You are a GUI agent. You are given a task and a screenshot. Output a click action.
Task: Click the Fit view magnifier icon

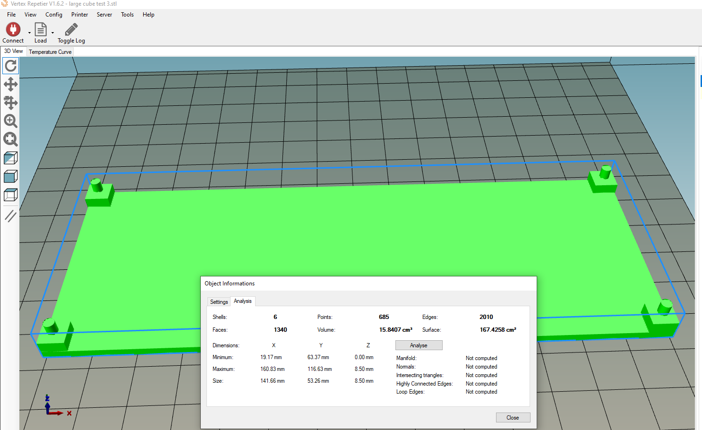click(10, 139)
